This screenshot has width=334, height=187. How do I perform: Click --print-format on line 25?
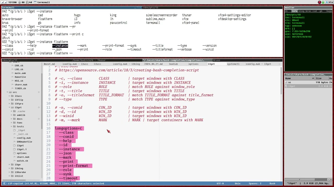coord(73,166)
